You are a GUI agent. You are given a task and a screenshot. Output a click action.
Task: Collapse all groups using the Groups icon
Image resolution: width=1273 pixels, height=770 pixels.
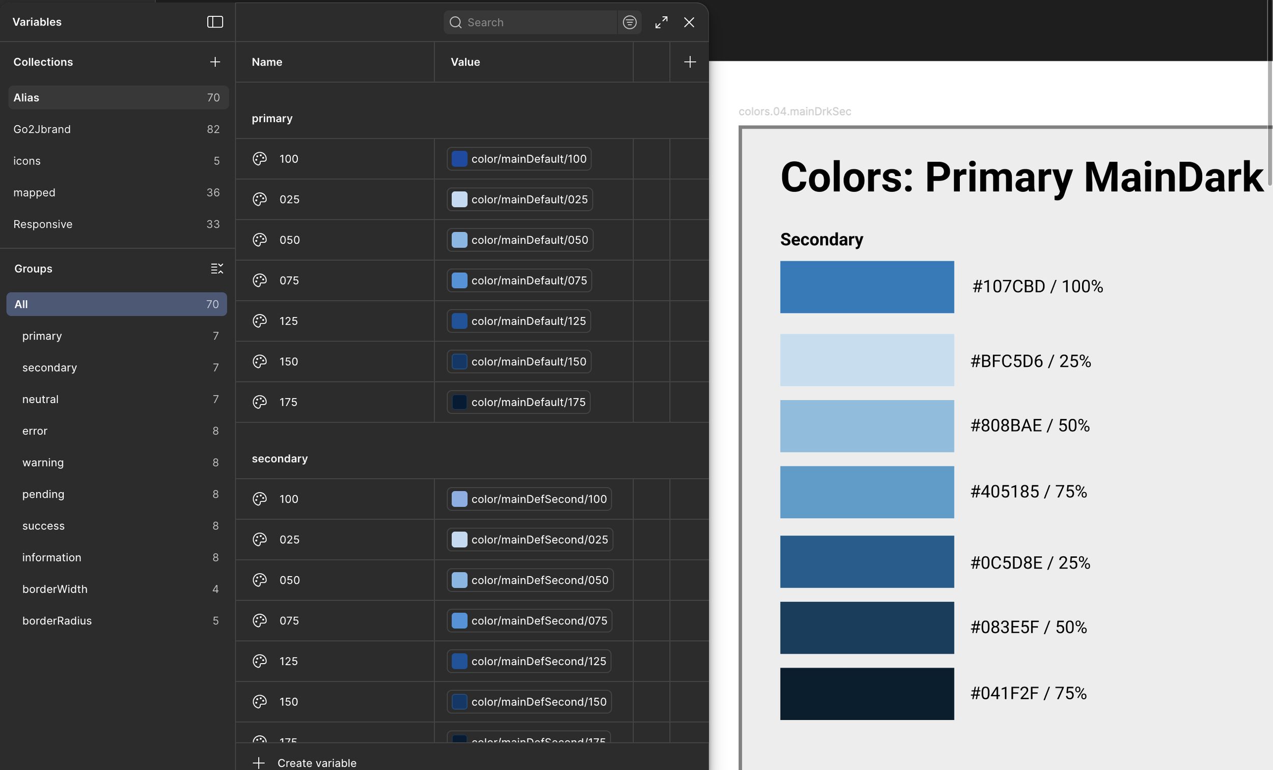click(217, 268)
